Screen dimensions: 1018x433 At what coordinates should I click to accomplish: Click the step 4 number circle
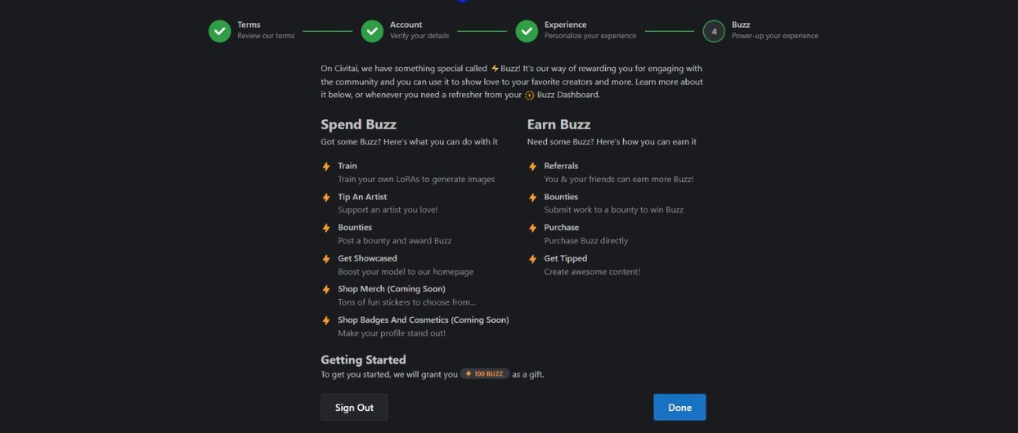[x=714, y=31]
